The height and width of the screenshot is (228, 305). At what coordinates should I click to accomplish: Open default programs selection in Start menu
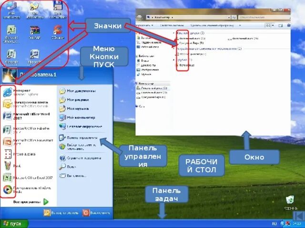point(77,147)
